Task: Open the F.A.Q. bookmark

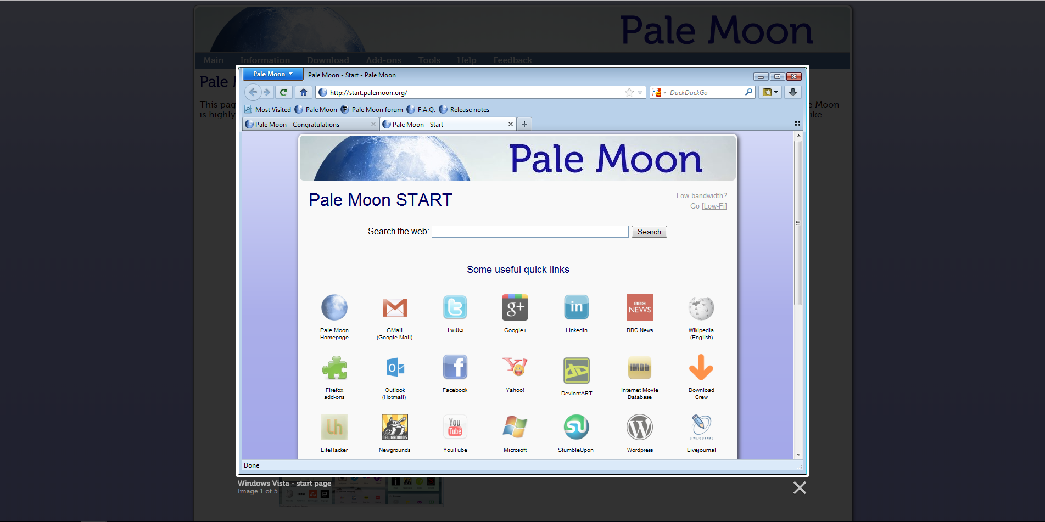Action: (x=421, y=110)
